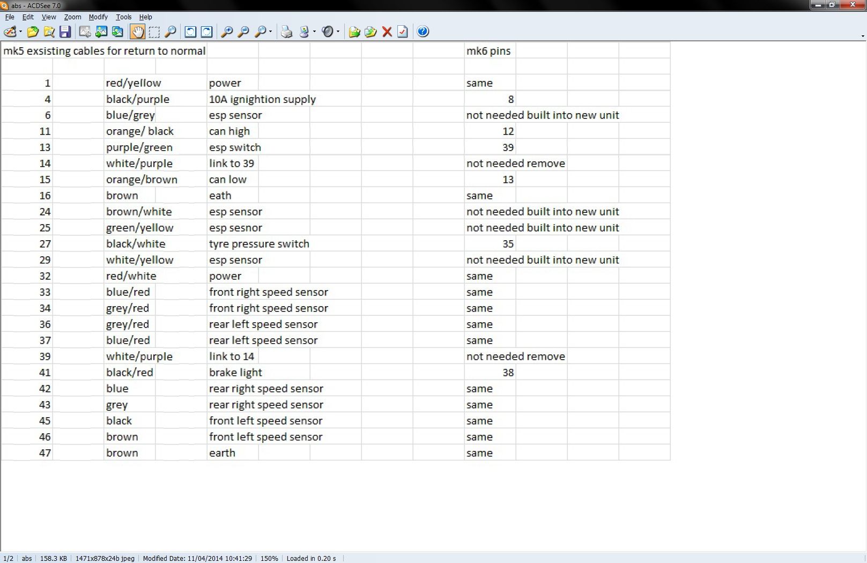Delete the image with red X

point(387,32)
